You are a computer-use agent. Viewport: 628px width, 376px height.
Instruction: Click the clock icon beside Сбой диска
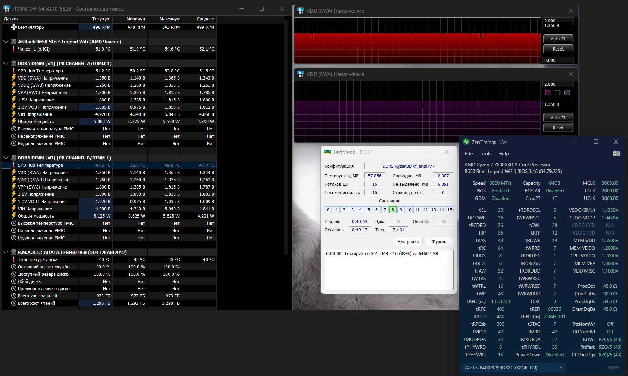tap(14, 281)
